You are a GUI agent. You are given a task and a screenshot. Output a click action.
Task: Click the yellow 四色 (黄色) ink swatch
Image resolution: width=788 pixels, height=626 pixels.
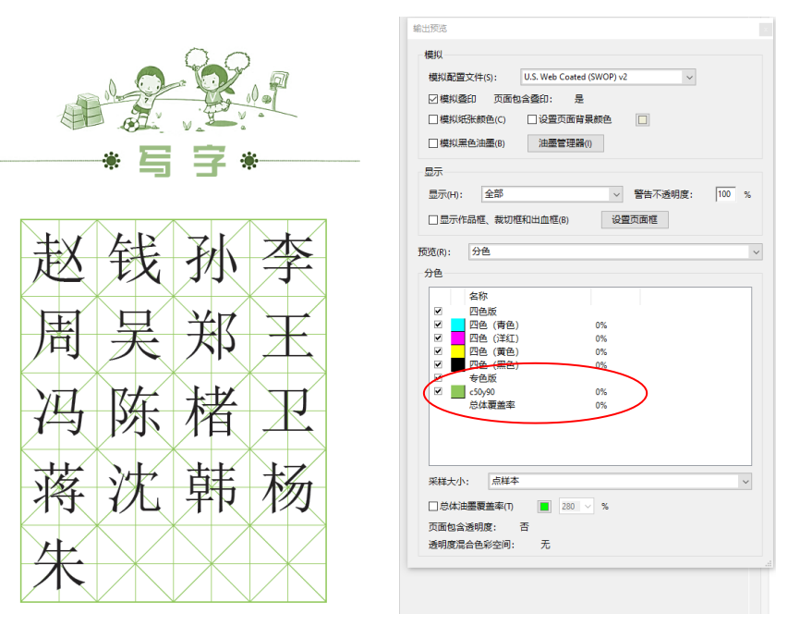click(x=457, y=351)
